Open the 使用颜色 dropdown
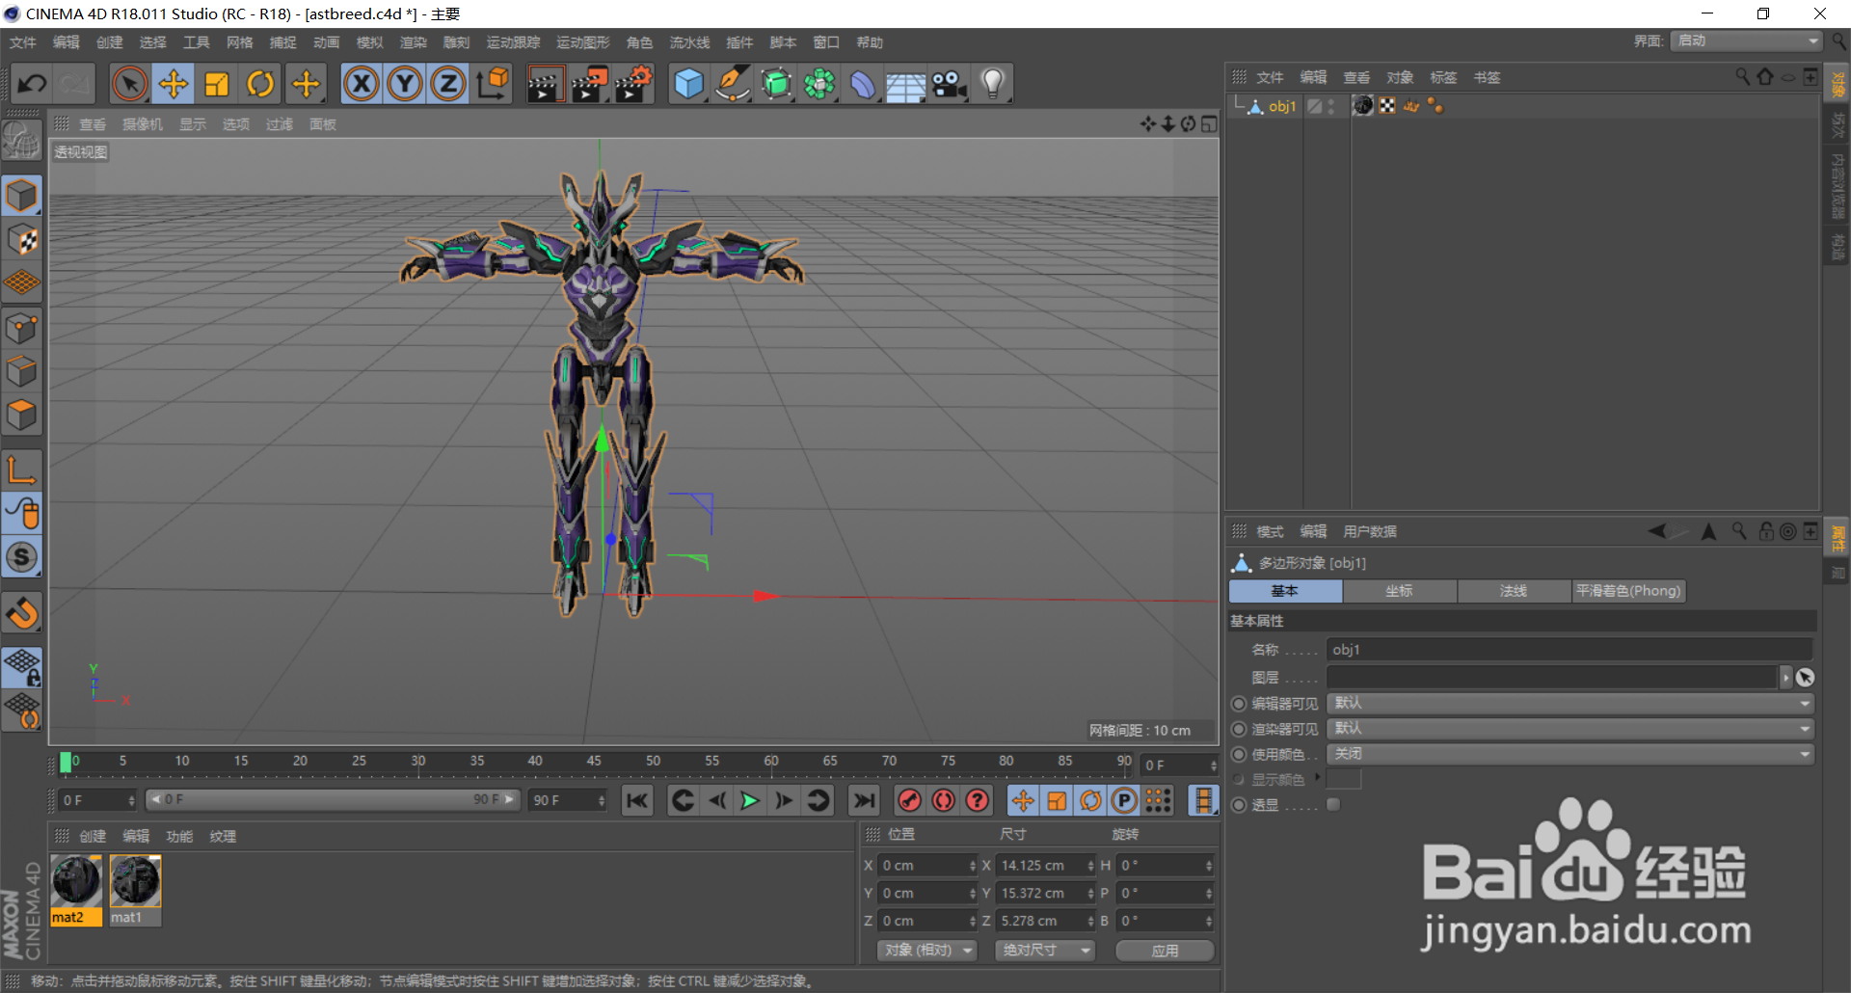 pos(1569,754)
